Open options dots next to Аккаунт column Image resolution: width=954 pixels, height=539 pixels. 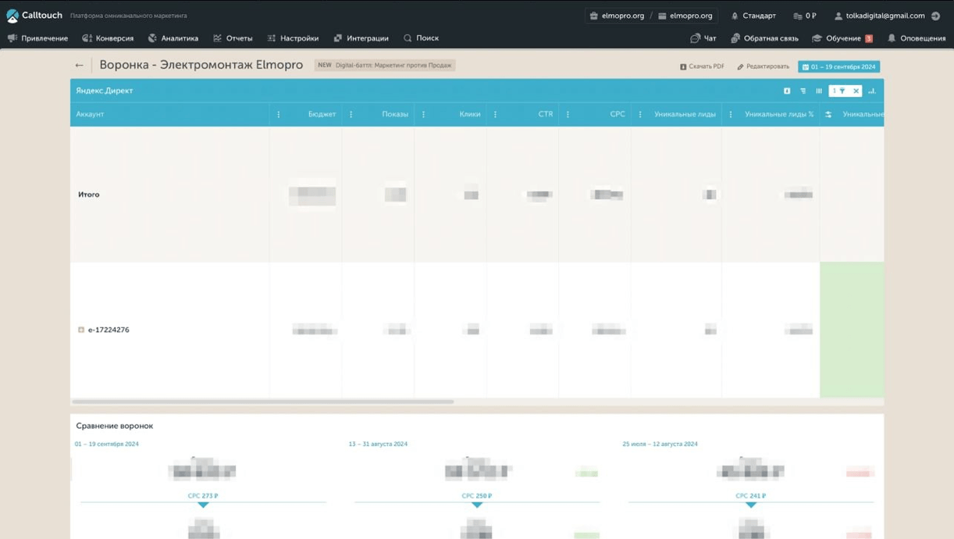coord(279,115)
